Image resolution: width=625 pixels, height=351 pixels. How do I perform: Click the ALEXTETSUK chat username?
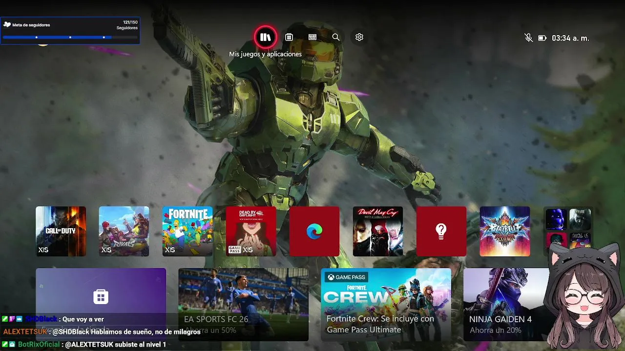pyautogui.click(x=25, y=331)
